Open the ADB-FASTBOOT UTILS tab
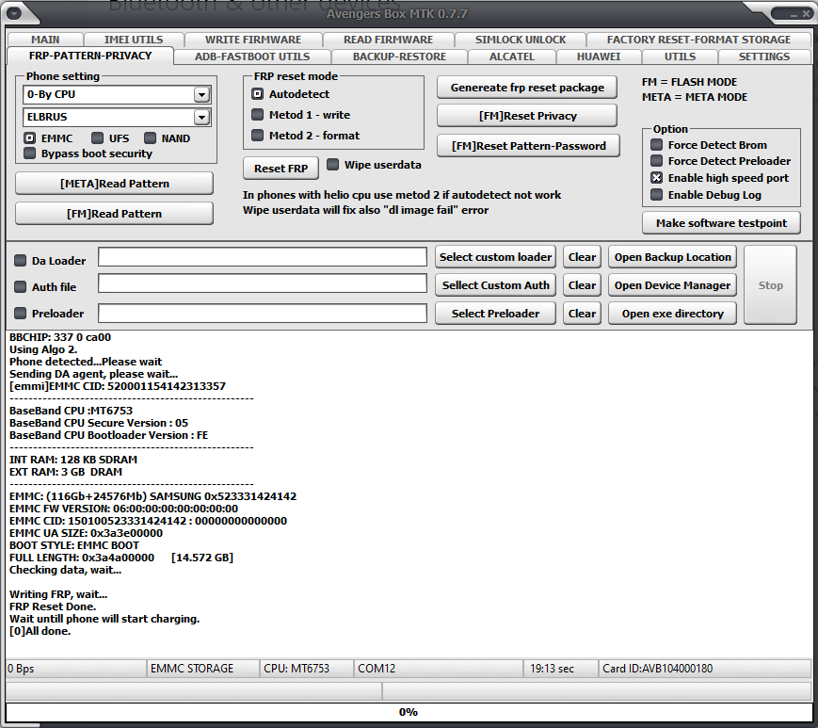Image resolution: width=818 pixels, height=728 pixels. (252, 57)
